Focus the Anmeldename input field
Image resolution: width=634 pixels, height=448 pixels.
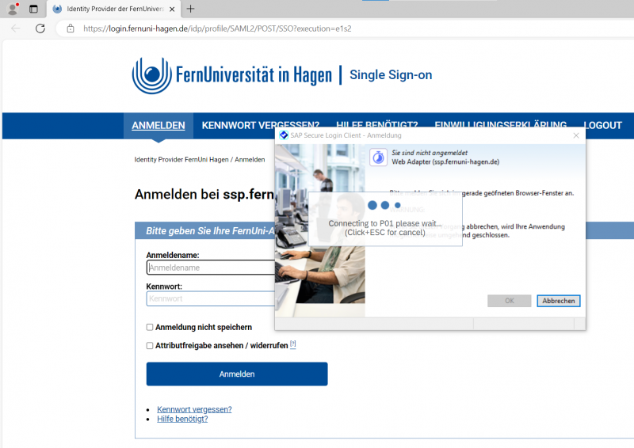(210, 268)
